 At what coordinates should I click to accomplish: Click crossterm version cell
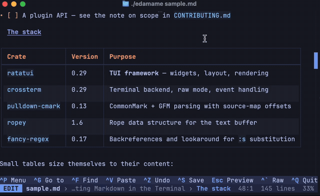[79, 90]
